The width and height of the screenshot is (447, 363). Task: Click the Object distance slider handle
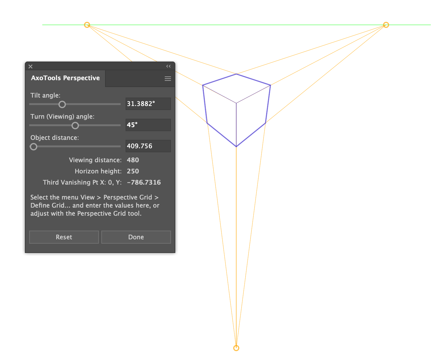click(34, 147)
